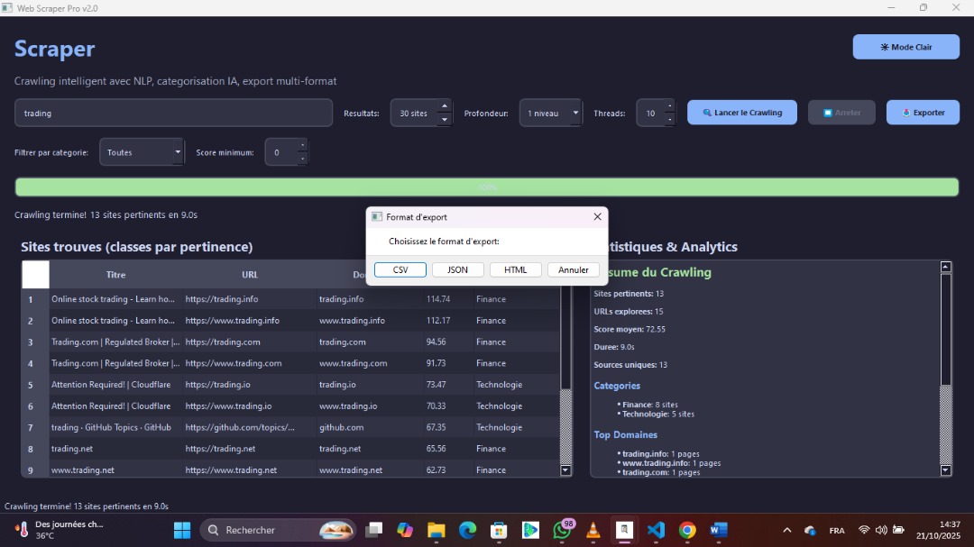Click Annuler in export dialog

(574, 269)
